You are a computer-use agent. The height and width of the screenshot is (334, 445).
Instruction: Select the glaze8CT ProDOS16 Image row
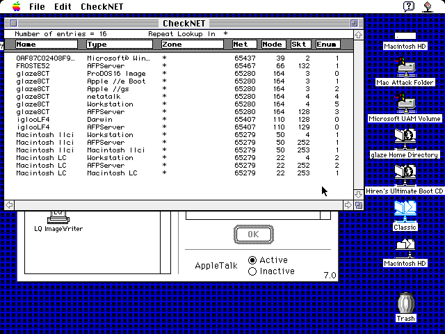(x=178, y=74)
